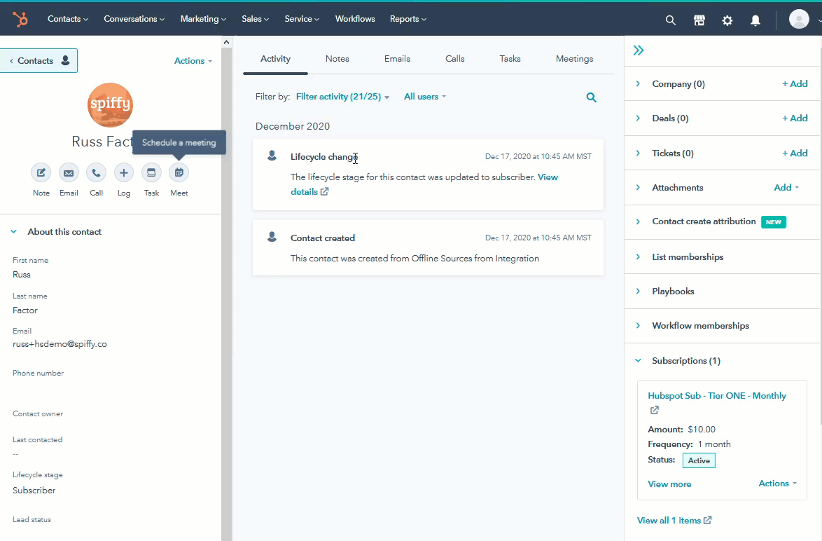Click the Log activity plus icon
This screenshot has height=541, width=822.
pos(124,172)
